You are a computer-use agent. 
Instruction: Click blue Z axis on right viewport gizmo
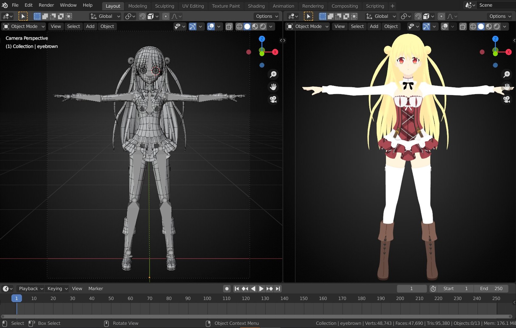pos(495,39)
